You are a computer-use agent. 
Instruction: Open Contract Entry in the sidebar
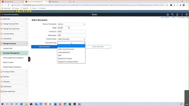[14, 49]
